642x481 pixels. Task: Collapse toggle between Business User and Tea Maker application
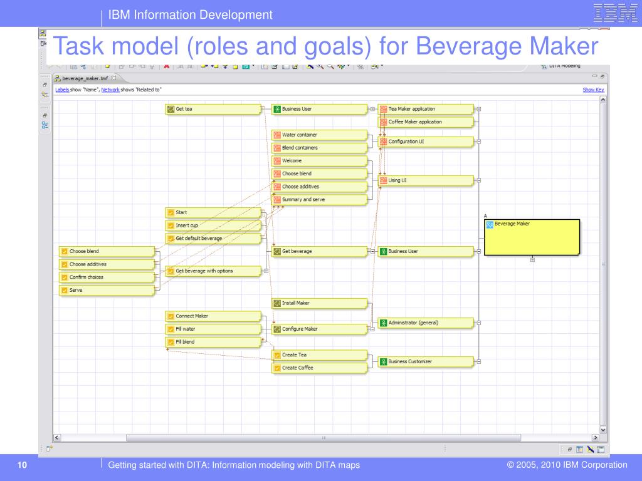coord(372,109)
